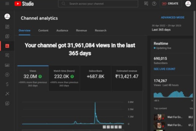Screen dimensions: 196x131
Task: Click the 174,267 views realtime value
Action: click(160, 81)
